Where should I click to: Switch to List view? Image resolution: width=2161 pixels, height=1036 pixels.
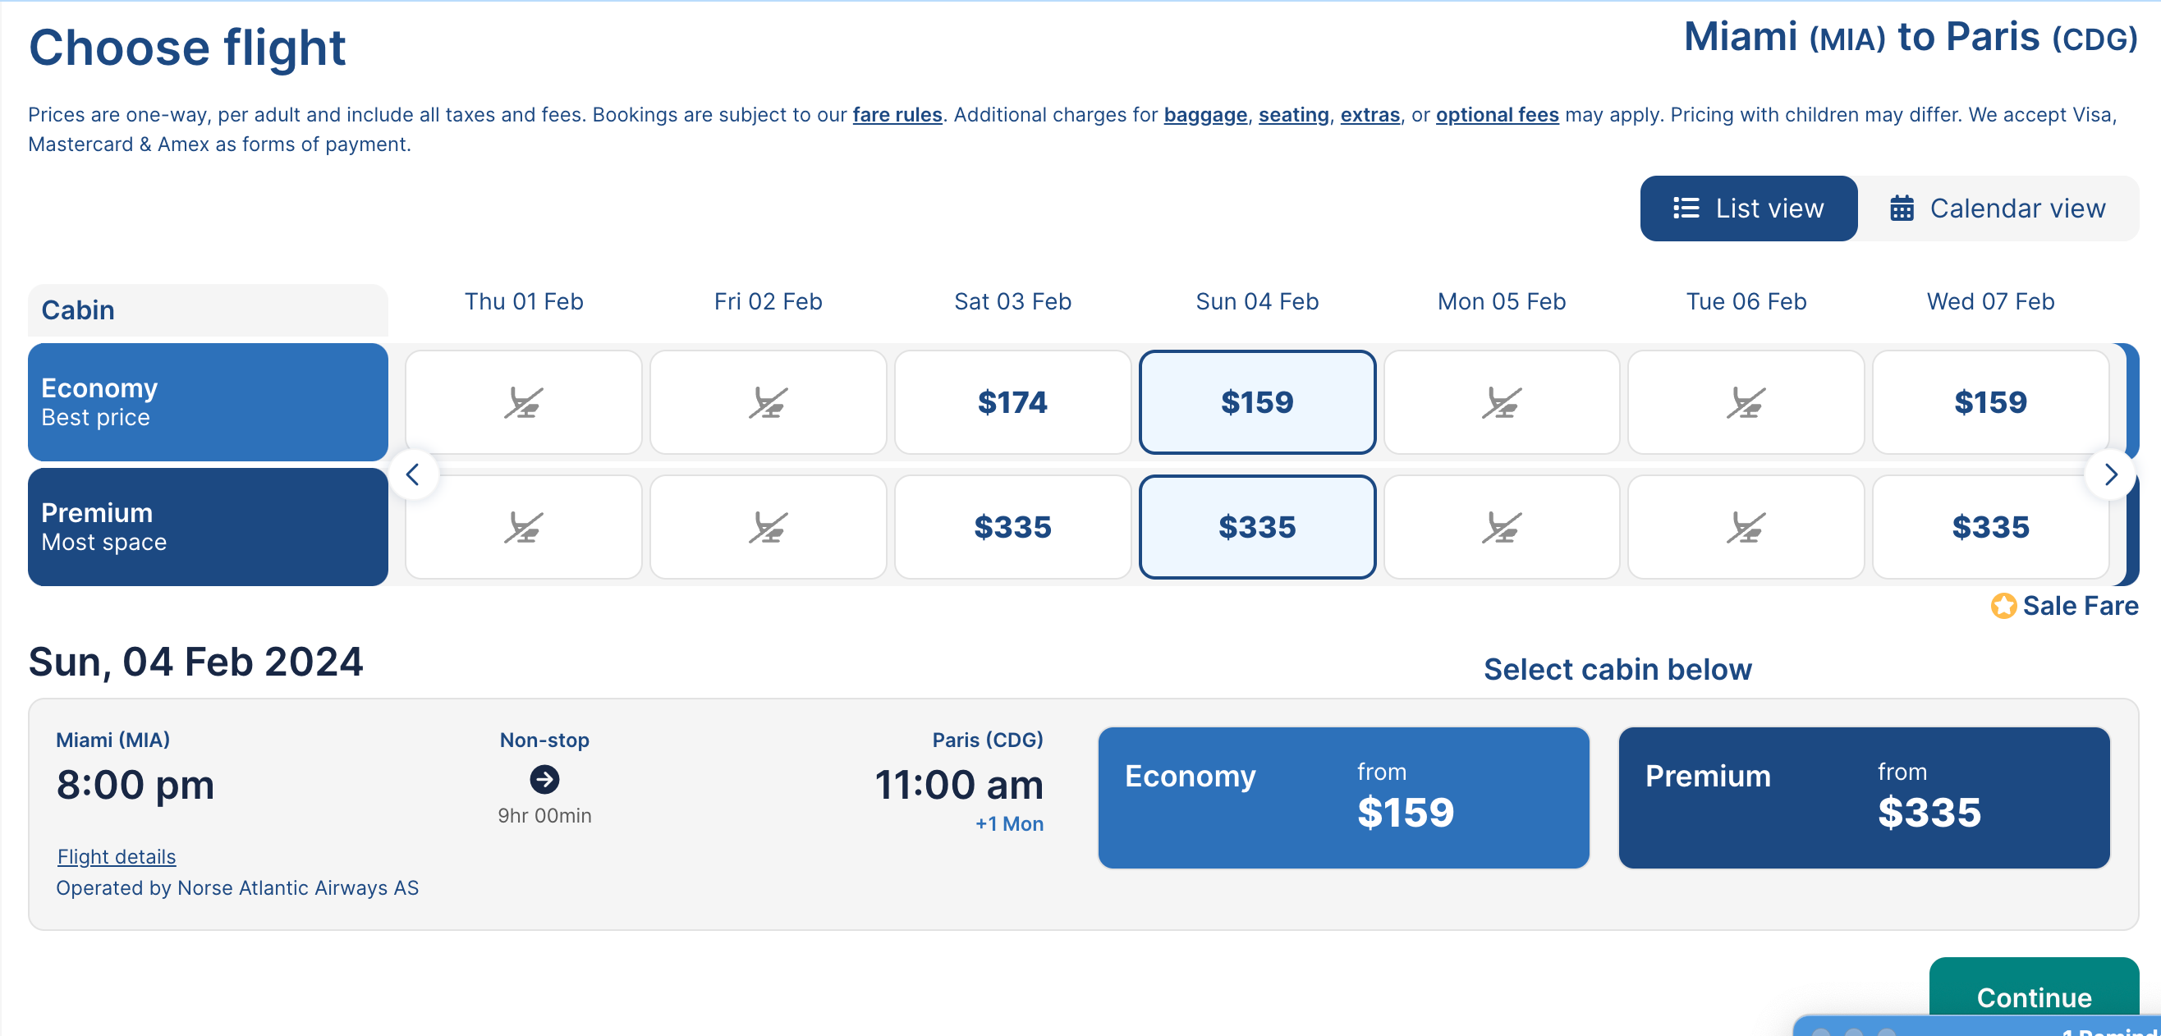[1748, 208]
